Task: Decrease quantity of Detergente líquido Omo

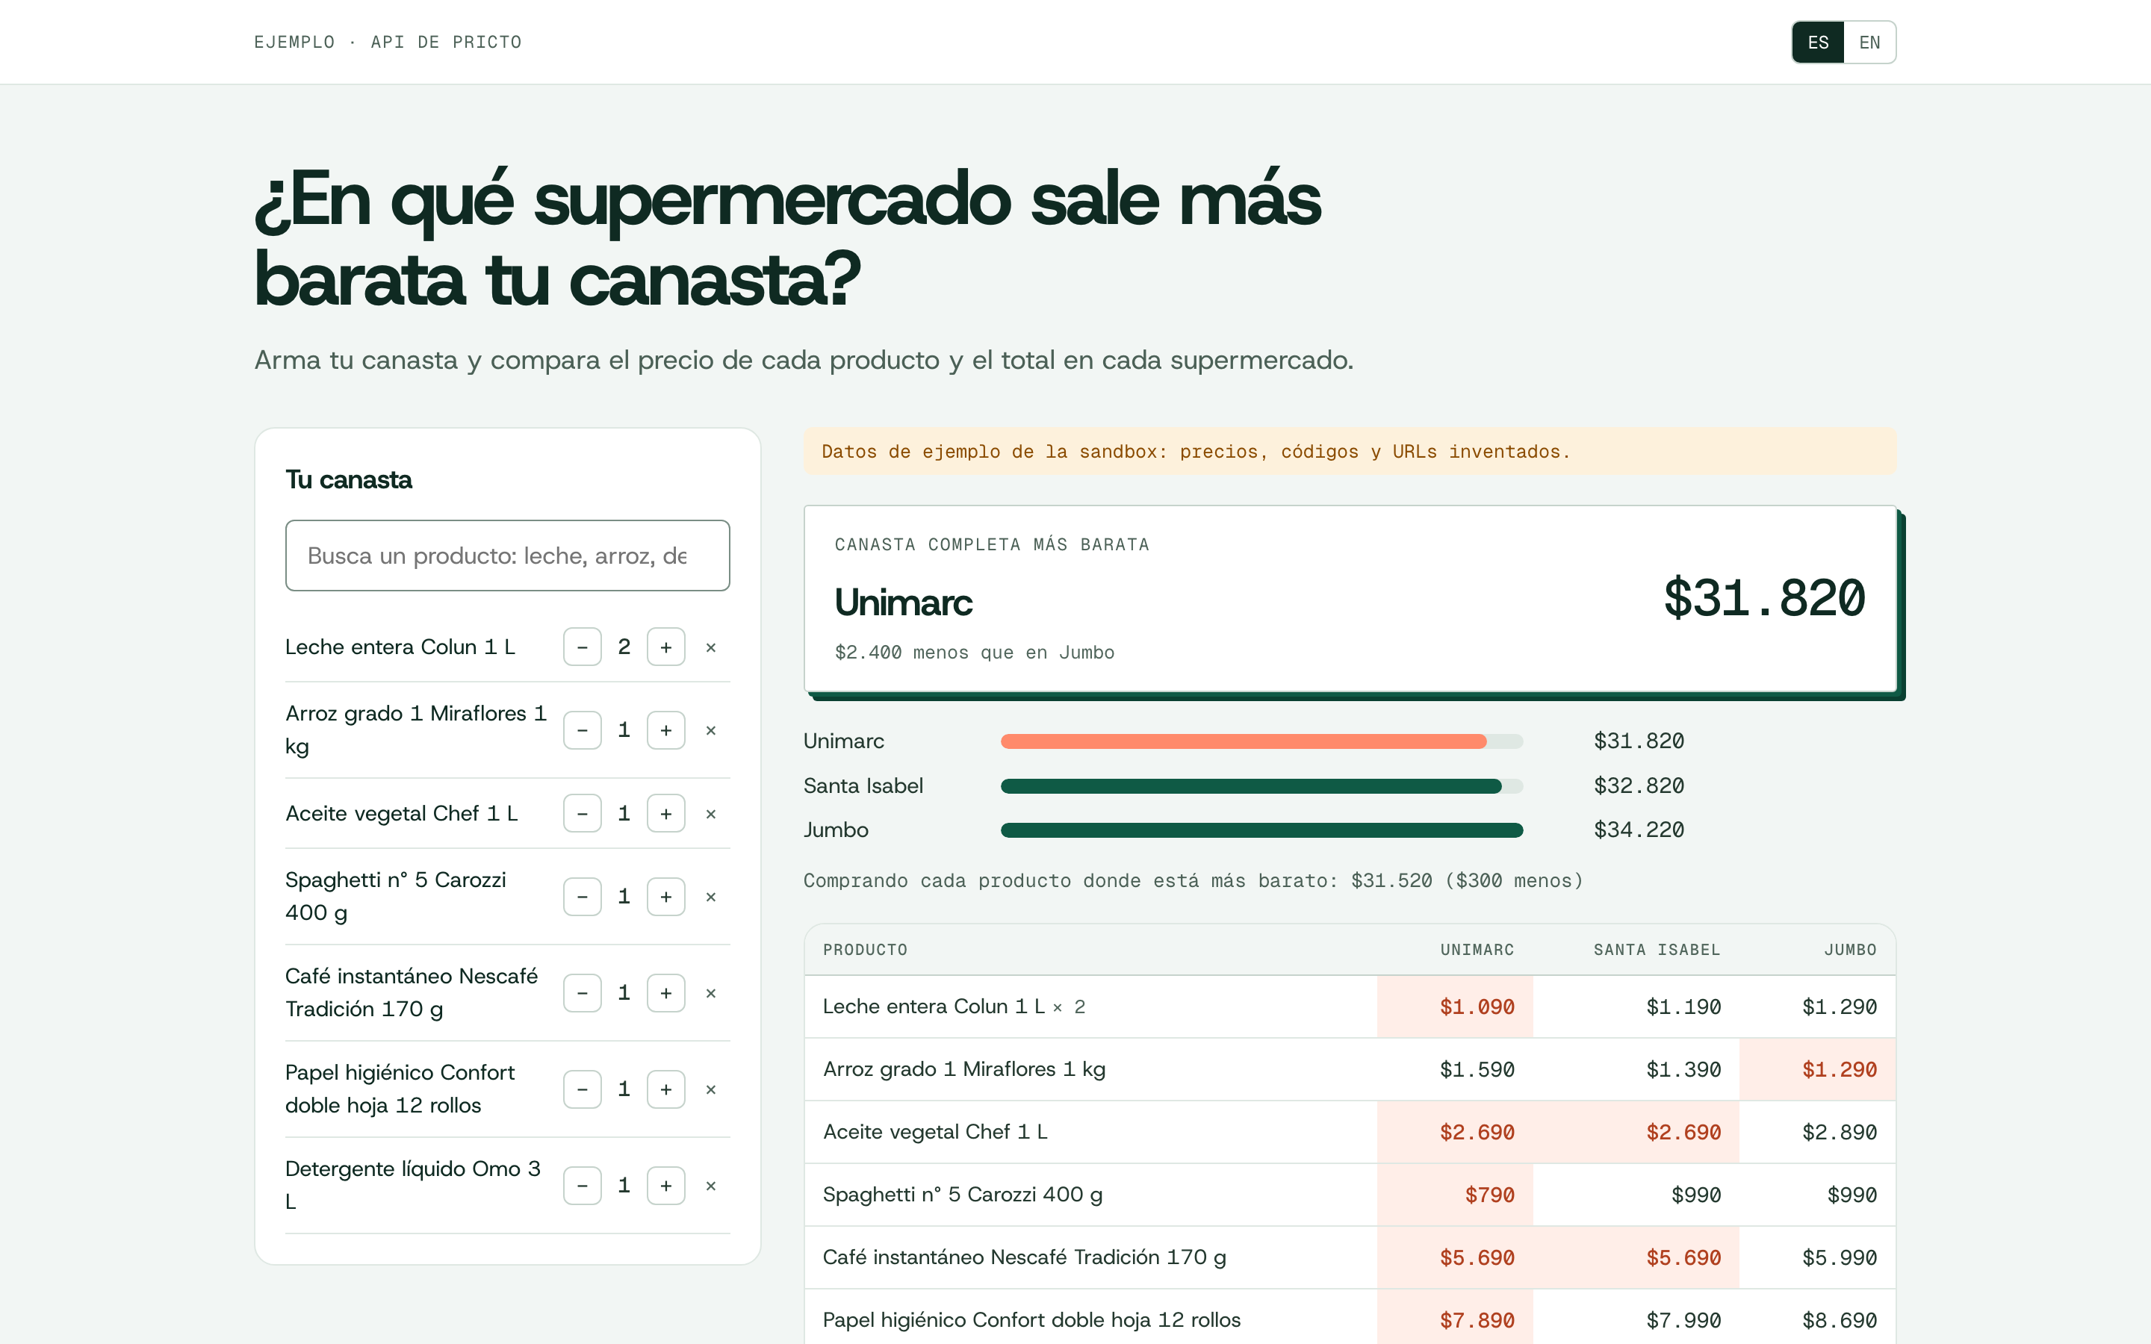Action: click(x=583, y=1185)
